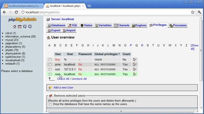Click the vertical scrollbar thumb of main frame
Image resolution: width=204 pixels, height=114 pixels.
[x=201, y=50]
